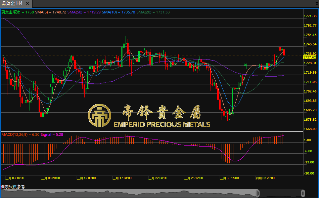Image resolution: width=321 pixels, height=198 pixels.
Task: Click the 1745.54 price axis label
Action: [x=310, y=44]
